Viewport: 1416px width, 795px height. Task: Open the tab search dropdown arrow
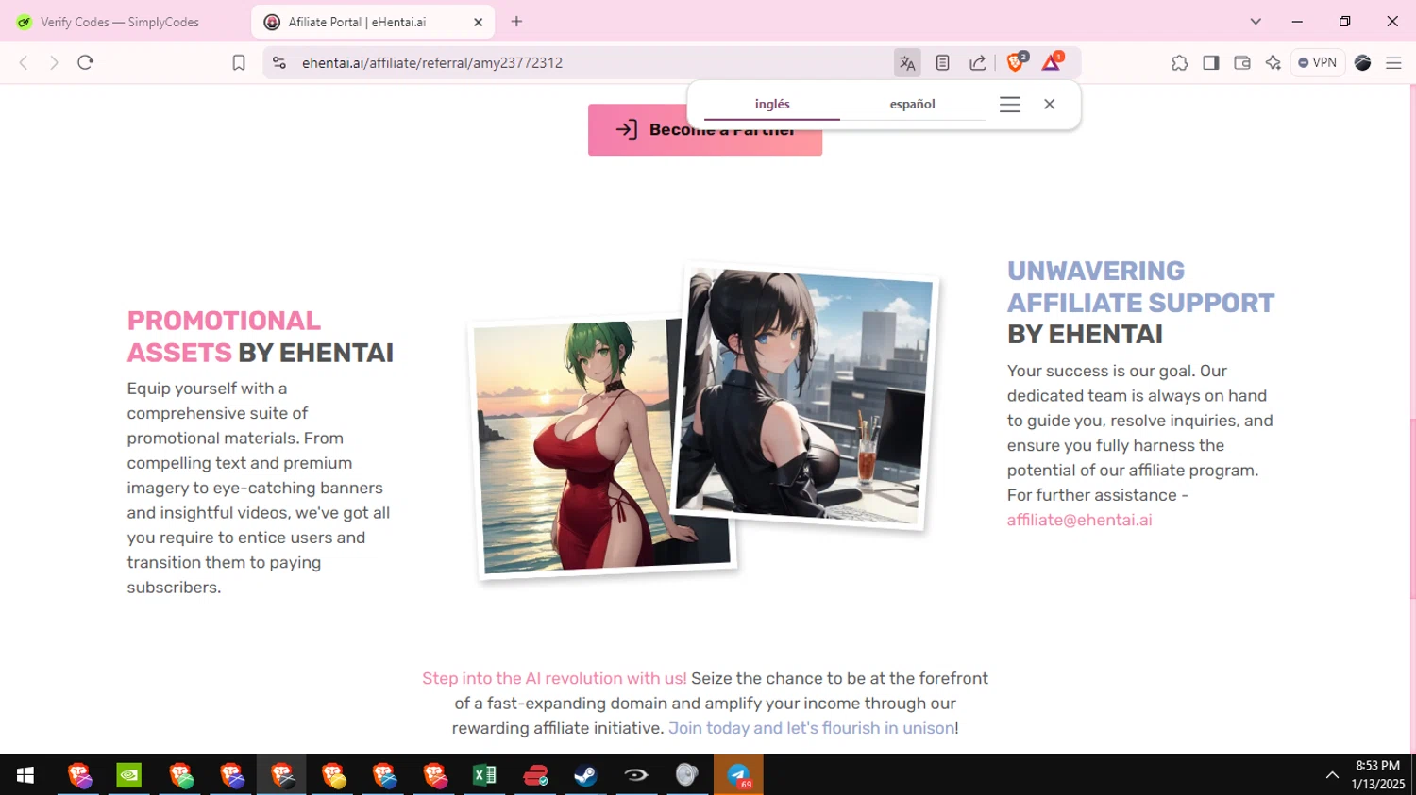[1256, 21]
